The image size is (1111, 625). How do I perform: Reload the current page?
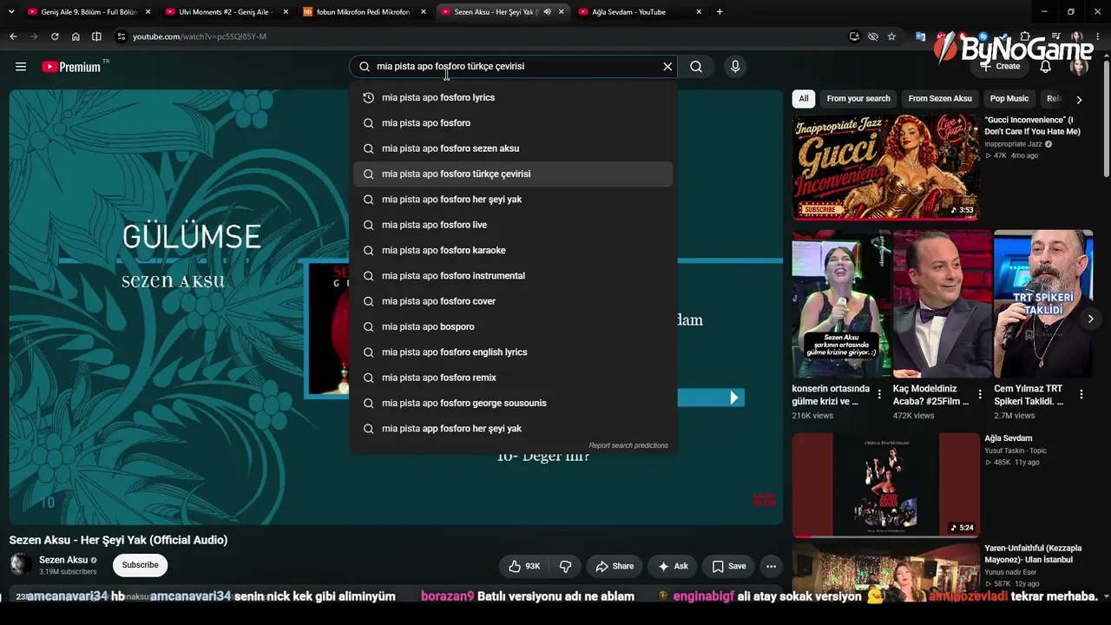coord(55,36)
